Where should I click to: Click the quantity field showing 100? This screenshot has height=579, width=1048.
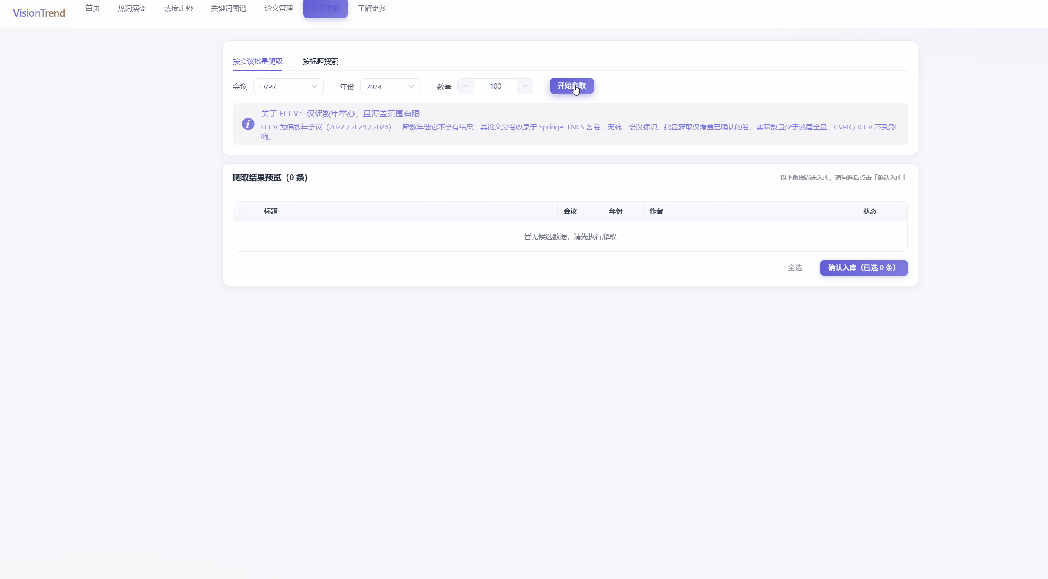pos(495,86)
